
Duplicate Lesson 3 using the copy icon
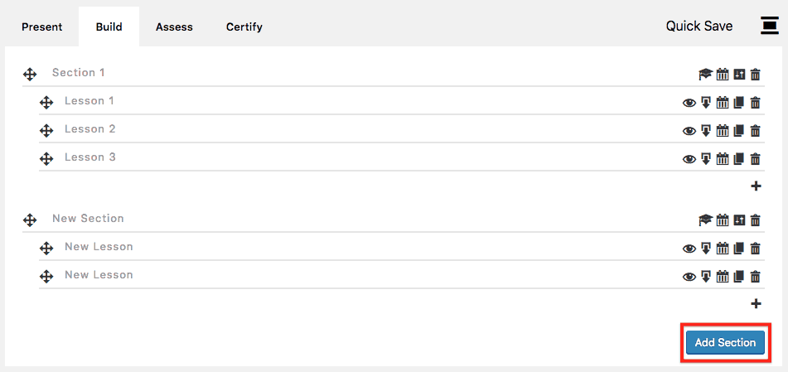pyautogui.click(x=739, y=159)
